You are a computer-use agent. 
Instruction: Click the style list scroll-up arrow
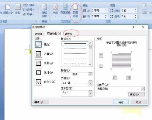90,43
